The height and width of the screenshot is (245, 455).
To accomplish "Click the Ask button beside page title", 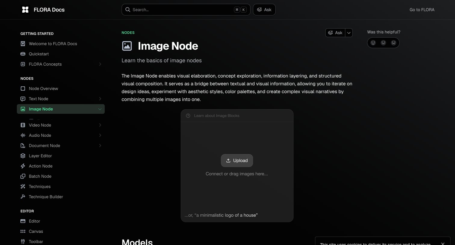I will coord(335,33).
